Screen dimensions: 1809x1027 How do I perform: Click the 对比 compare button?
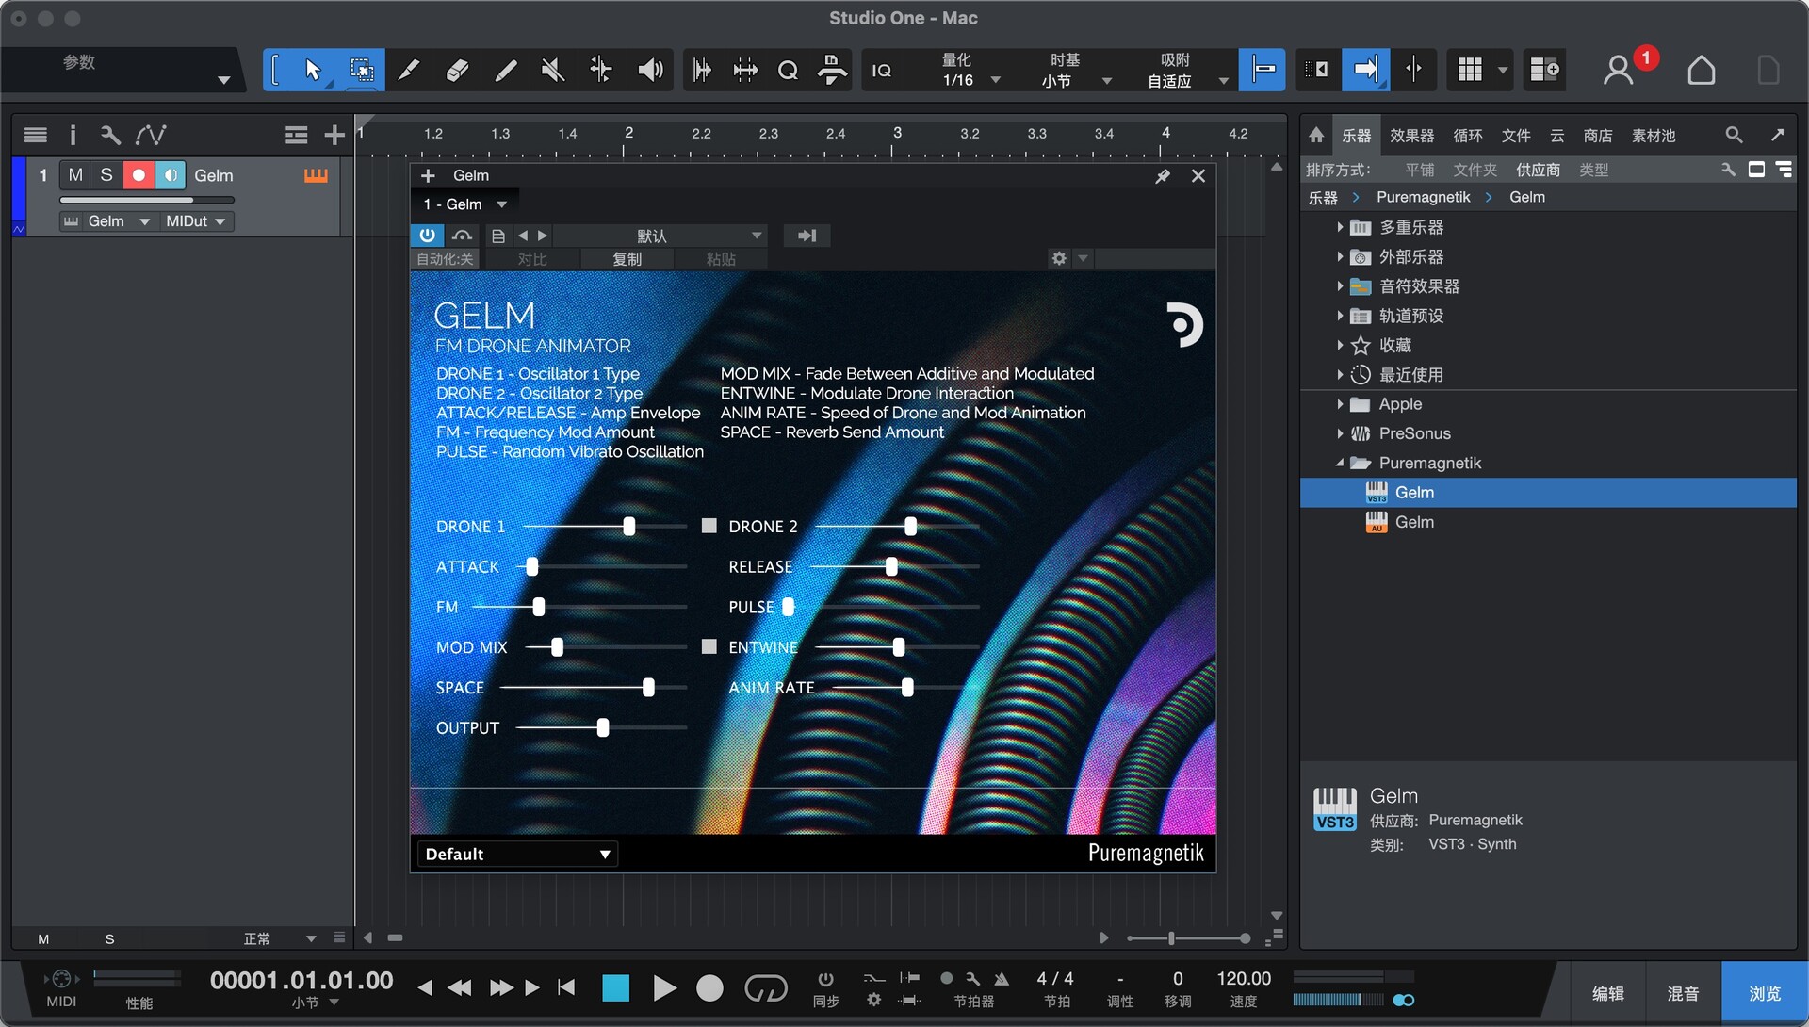click(x=532, y=259)
